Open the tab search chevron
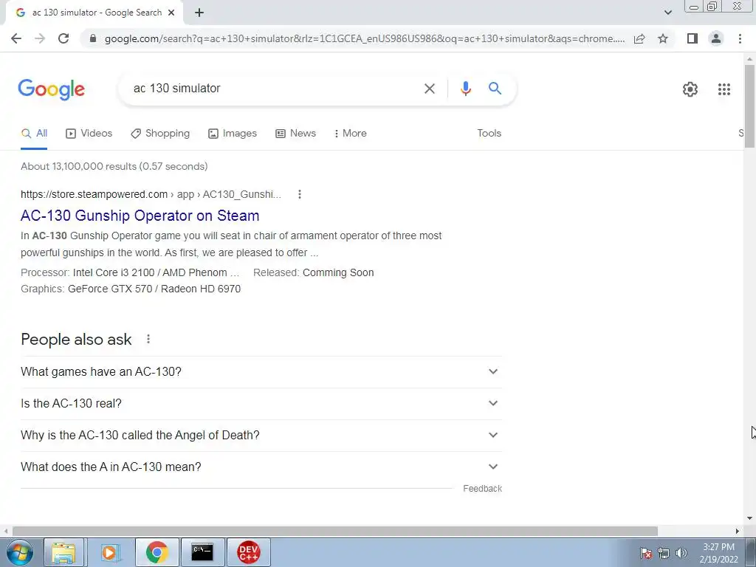This screenshot has width=756, height=567. click(667, 13)
